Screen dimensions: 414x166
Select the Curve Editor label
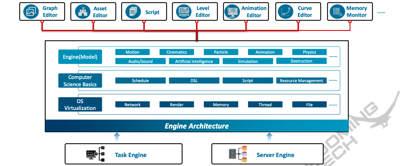click(305, 12)
